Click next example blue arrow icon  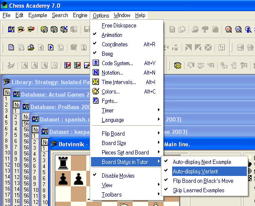pyautogui.click(x=51, y=47)
